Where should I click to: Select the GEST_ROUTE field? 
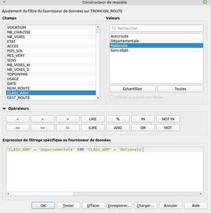(x=51, y=98)
